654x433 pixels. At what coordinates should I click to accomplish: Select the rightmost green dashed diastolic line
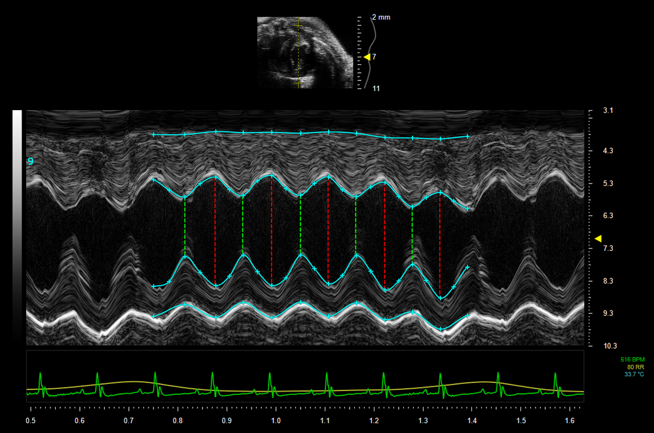click(412, 236)
